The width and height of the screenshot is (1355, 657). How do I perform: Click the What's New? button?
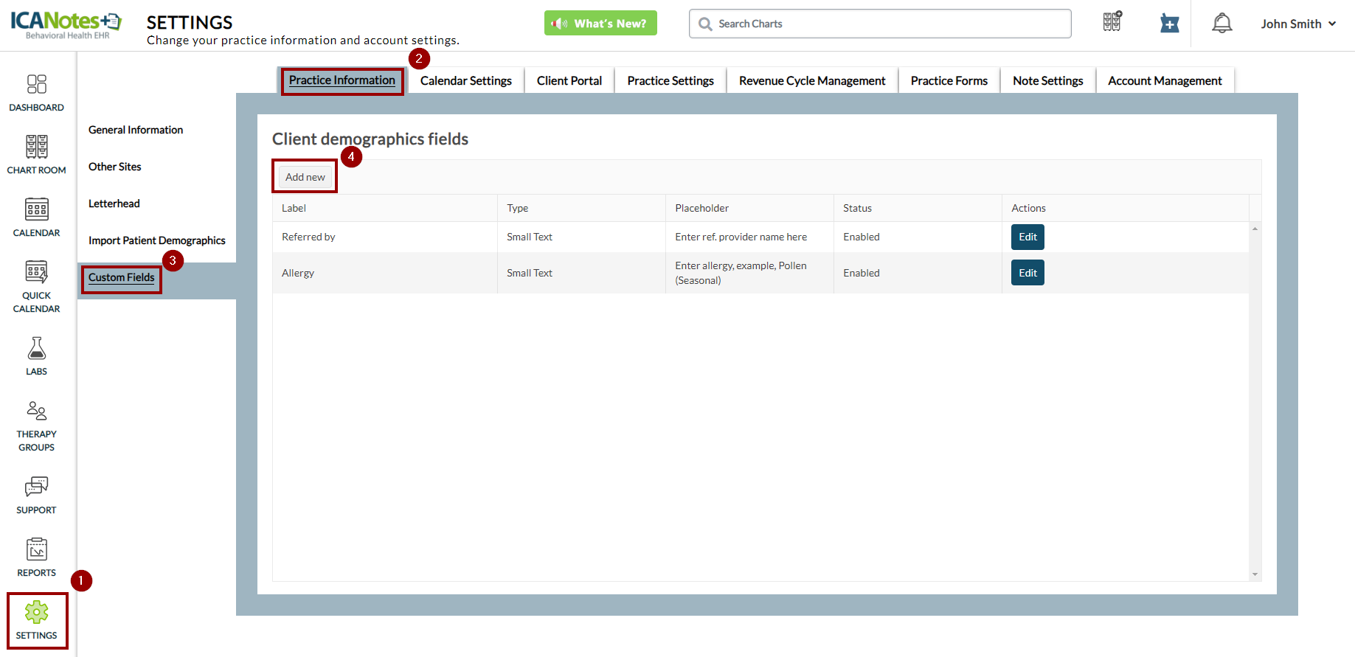coord(600,24)
